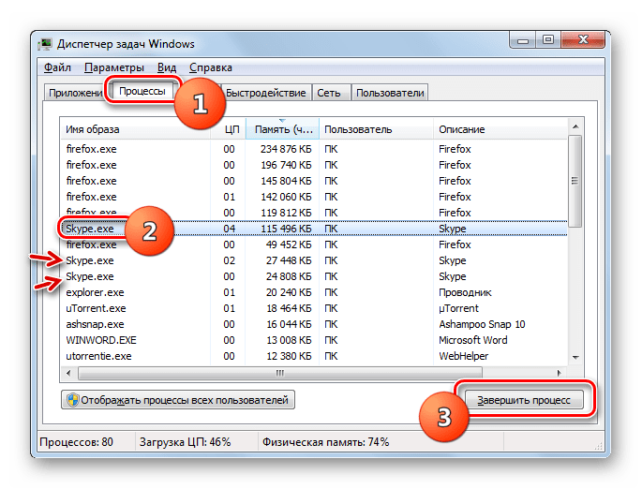
Task: Sort by Описание column header
Action: (x=500, y=129)
